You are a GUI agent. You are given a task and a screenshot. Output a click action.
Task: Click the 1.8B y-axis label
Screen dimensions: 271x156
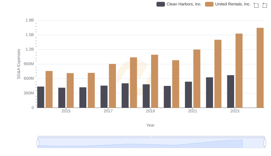[x=29, y=20]
